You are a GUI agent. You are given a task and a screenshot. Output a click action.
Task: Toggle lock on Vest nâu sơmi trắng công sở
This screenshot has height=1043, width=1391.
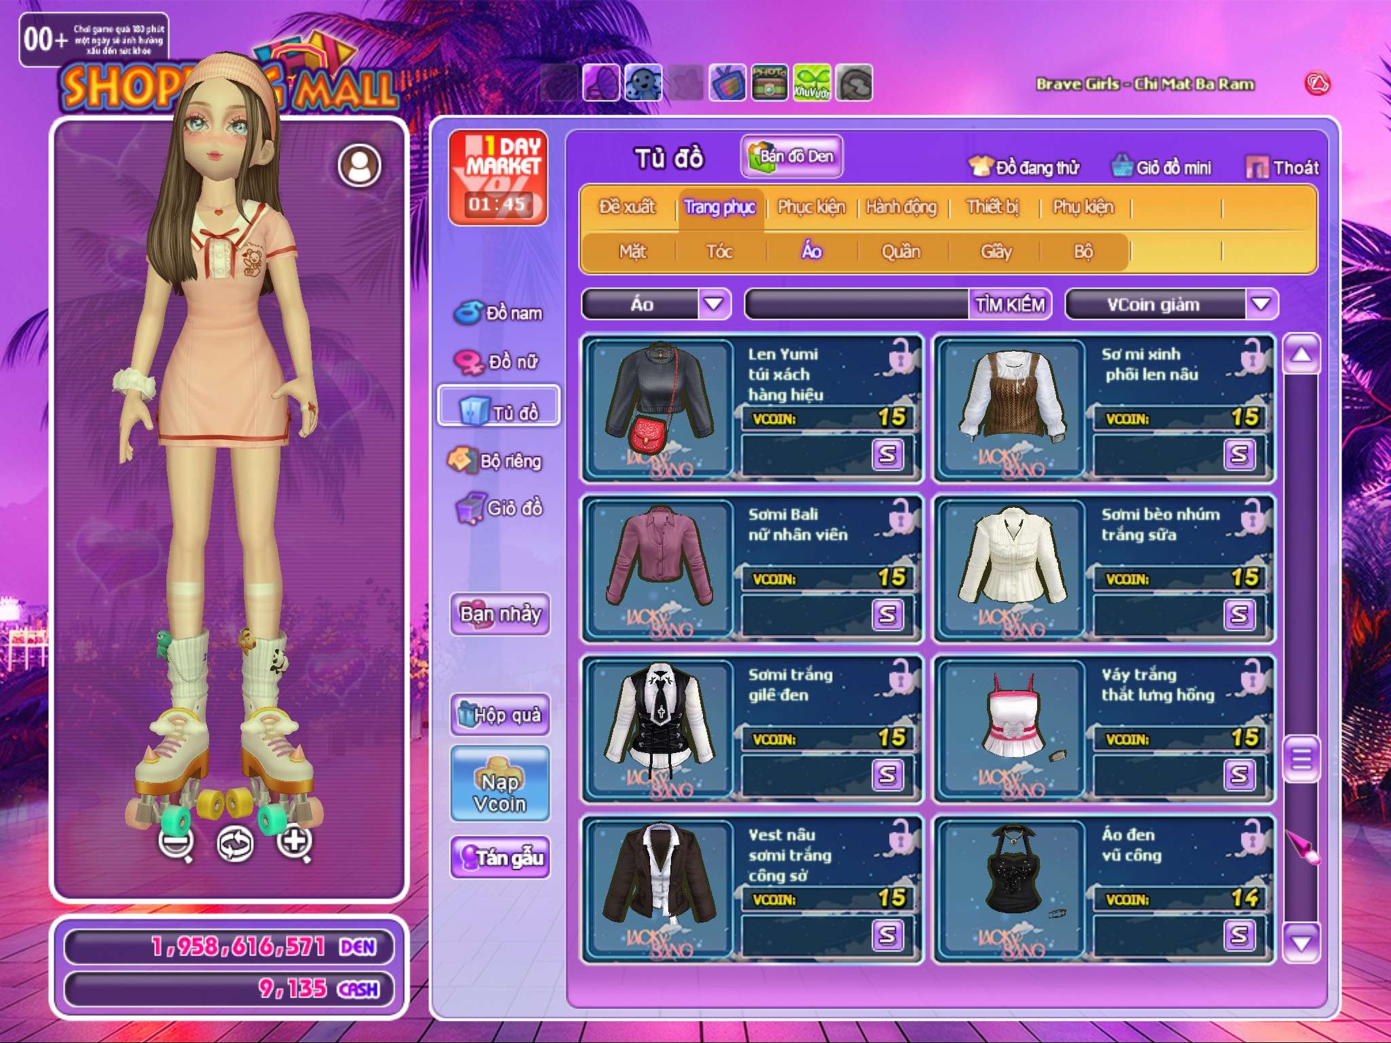(903, 837)
